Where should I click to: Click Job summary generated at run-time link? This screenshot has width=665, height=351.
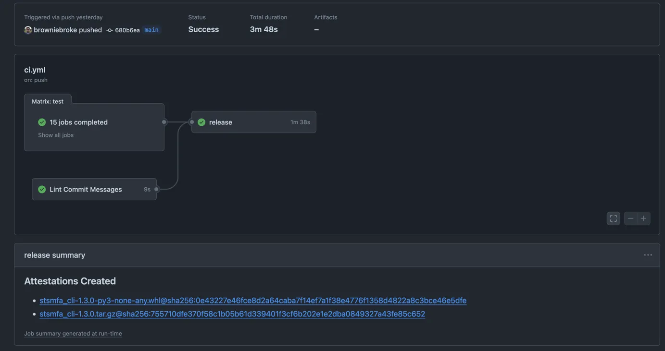[x=73, y=333]
